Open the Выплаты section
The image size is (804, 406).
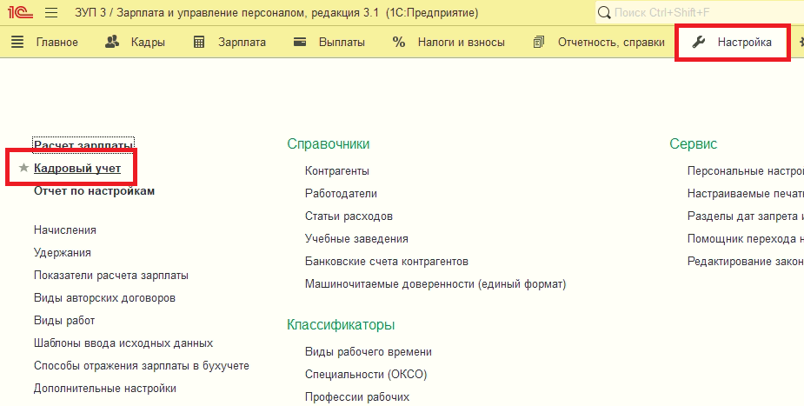click(342, 42)
